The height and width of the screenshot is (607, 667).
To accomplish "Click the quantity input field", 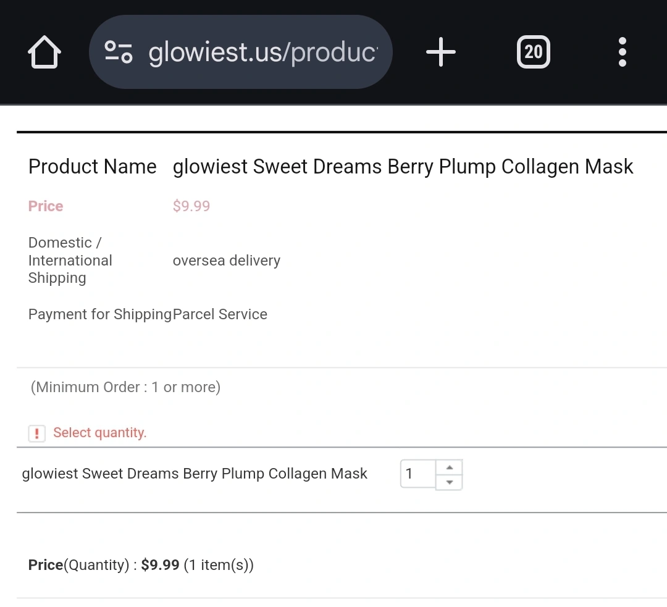I will (x=418, y=474).
